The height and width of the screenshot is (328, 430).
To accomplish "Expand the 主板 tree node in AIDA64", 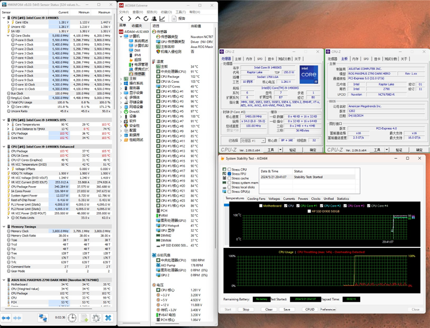I will click(x=121, y=78).
